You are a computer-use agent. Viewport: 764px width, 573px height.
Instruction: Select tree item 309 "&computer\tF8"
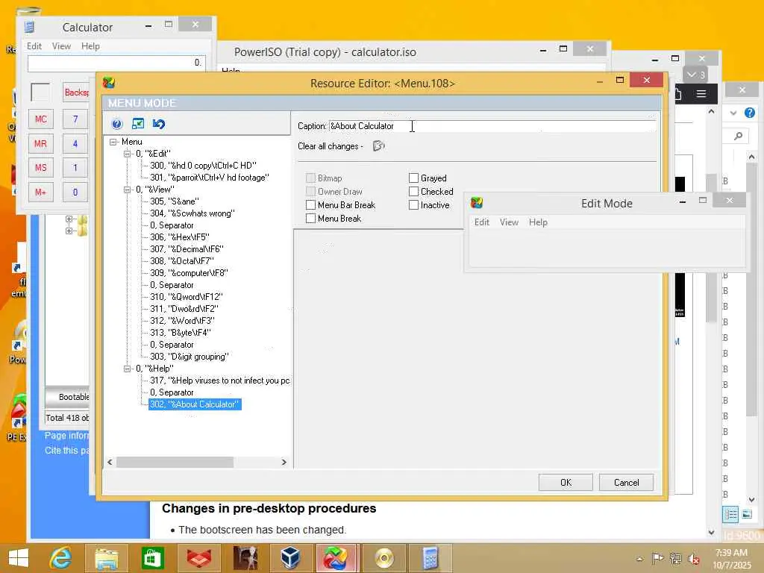click(189, 273)
